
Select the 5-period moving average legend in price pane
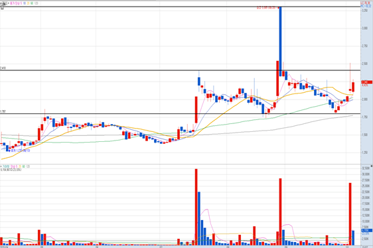(x=21, y=3)
